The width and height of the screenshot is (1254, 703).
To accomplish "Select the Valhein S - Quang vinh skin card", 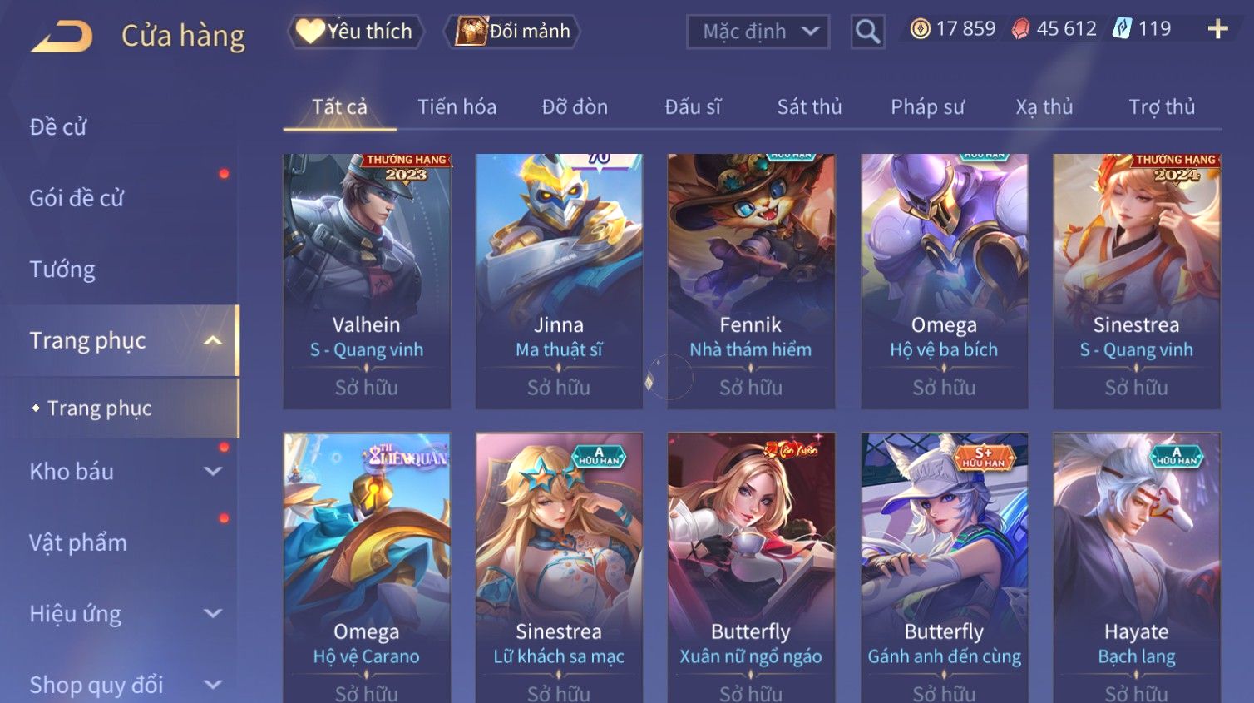I will coord(367,281).
